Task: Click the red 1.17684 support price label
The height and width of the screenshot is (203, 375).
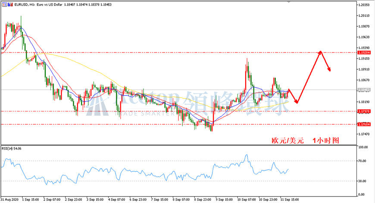Action: point(364,124)
